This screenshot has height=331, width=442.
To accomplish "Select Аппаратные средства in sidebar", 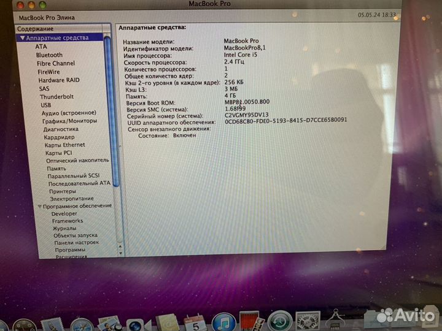I will 58,38.
